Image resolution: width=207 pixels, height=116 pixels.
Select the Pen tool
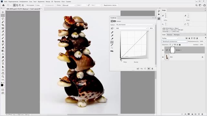point(3,61)
